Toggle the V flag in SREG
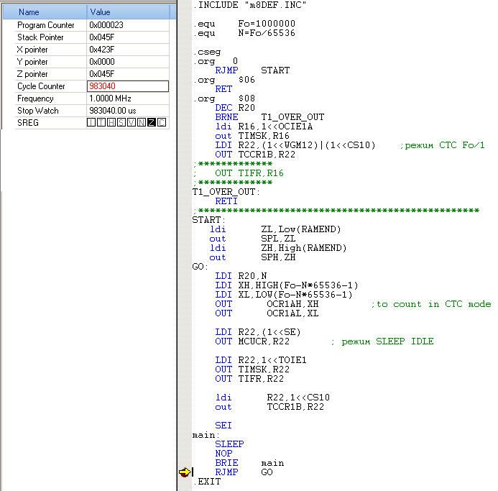Screen dimensions: 498x491 [132, 123]
